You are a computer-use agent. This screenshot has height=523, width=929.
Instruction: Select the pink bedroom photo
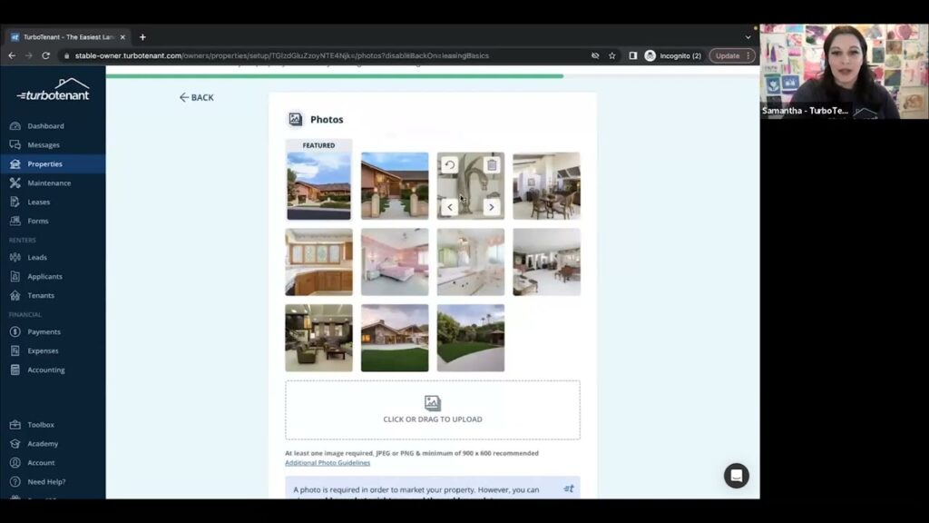[x=395, y=262]
